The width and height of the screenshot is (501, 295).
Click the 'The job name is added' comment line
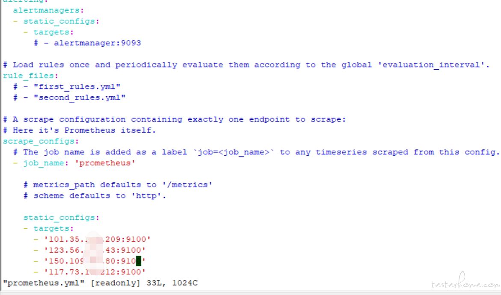point(256,152)
